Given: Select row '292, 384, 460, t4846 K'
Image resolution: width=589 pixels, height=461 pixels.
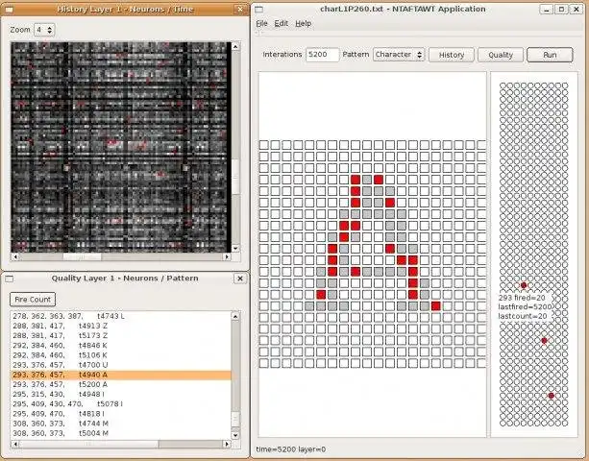Looking at the screenshot, I should [x=120, y=346].
